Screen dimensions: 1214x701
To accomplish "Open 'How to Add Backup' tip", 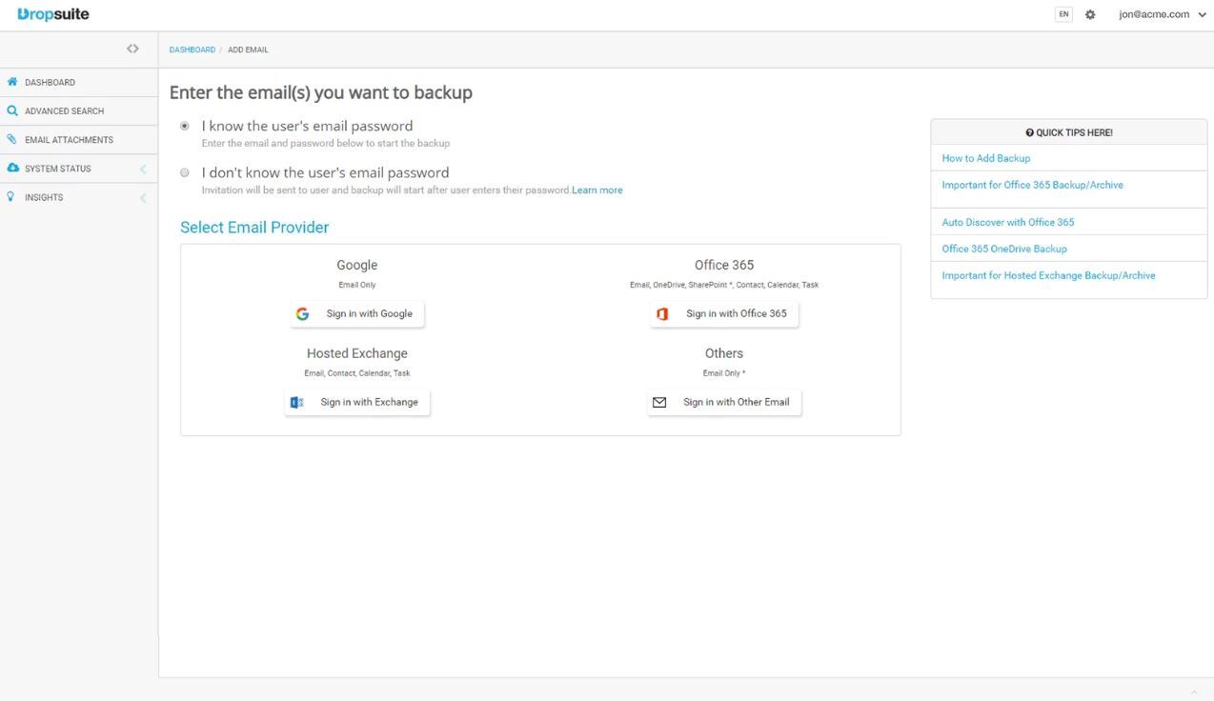I will point(986,158).
